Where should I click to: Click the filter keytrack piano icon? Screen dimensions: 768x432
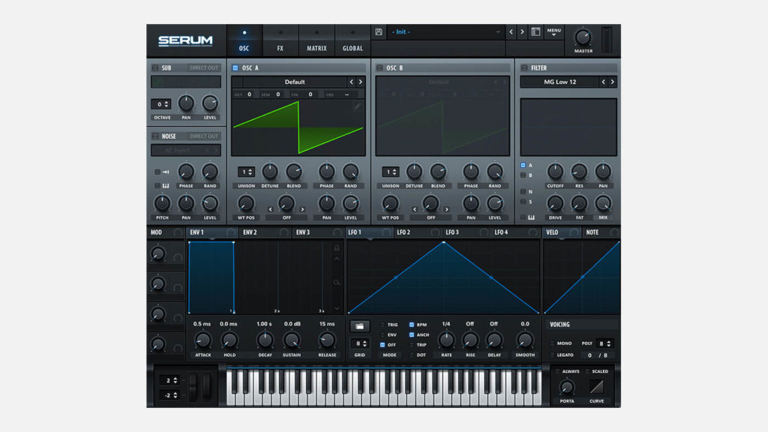click(532, 217)
